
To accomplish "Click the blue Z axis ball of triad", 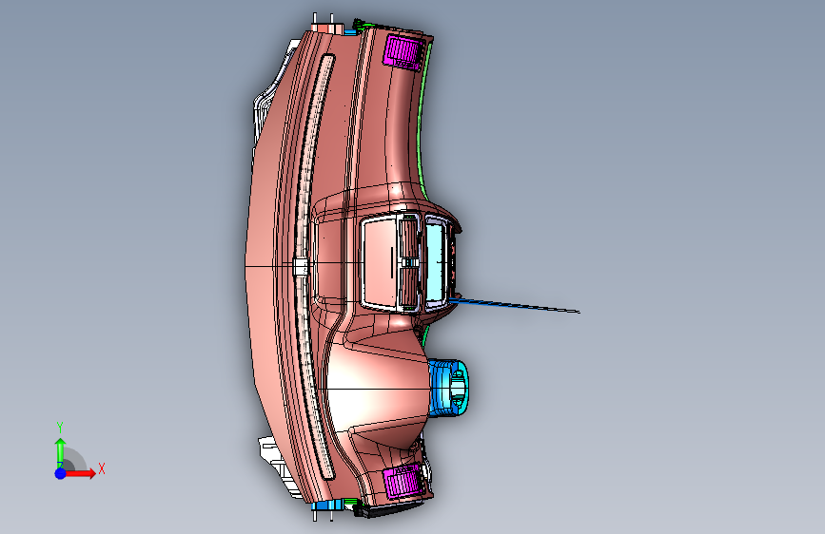I will pyautogui.click(x=61, y=473).
